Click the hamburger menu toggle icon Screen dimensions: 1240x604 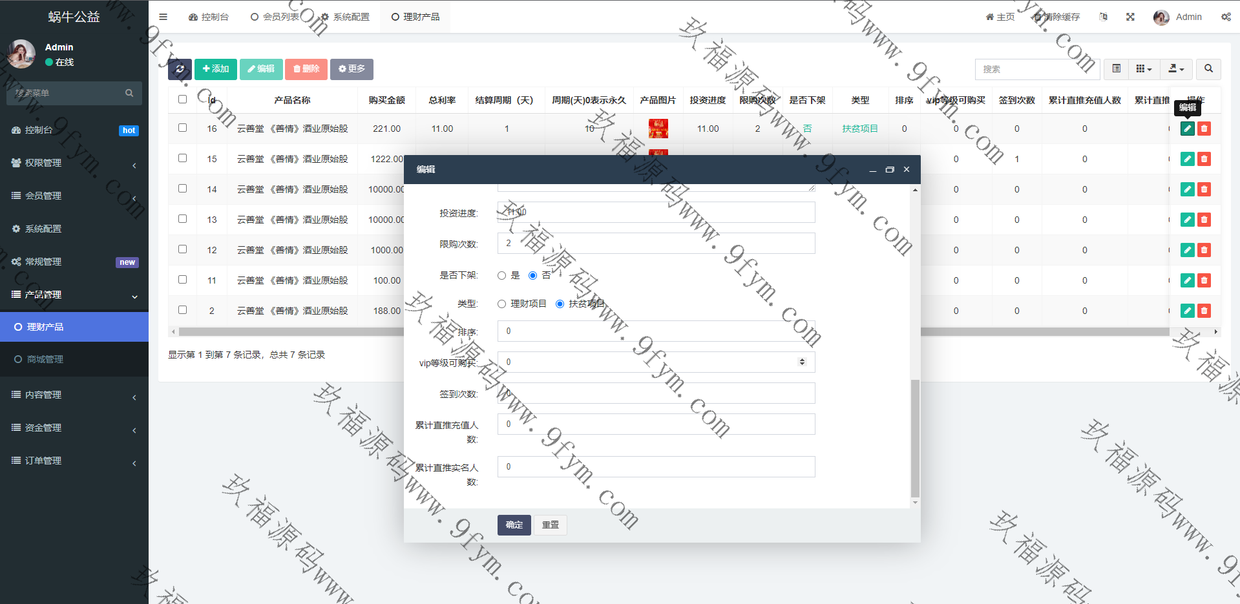(x=163, y=17)
